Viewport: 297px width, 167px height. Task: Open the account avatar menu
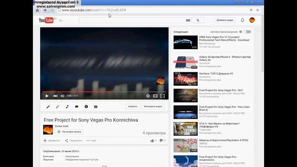coord(252,20)
